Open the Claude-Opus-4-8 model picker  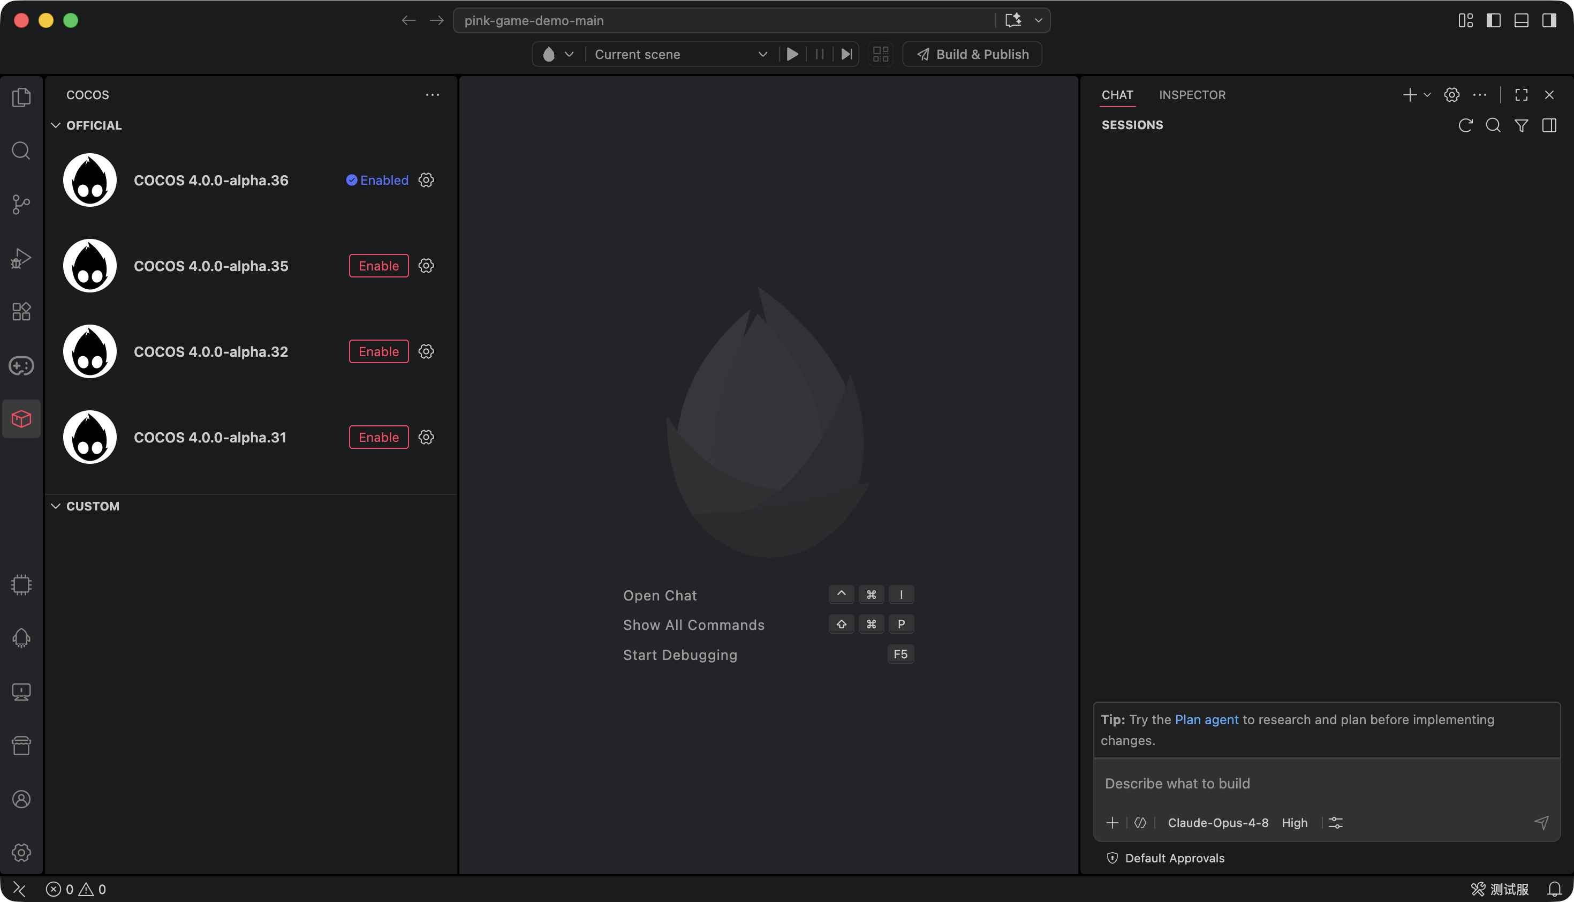pos(1218,823)
